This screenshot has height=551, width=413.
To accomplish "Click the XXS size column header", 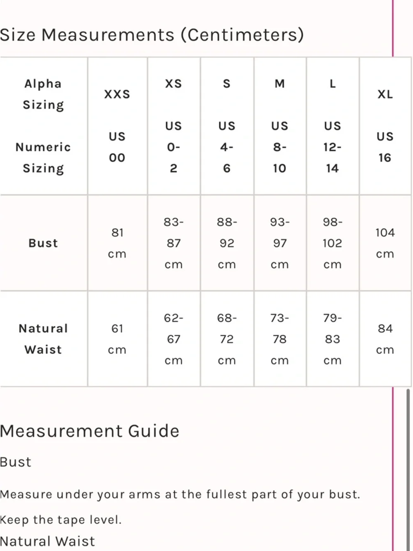I will [117, 126].
